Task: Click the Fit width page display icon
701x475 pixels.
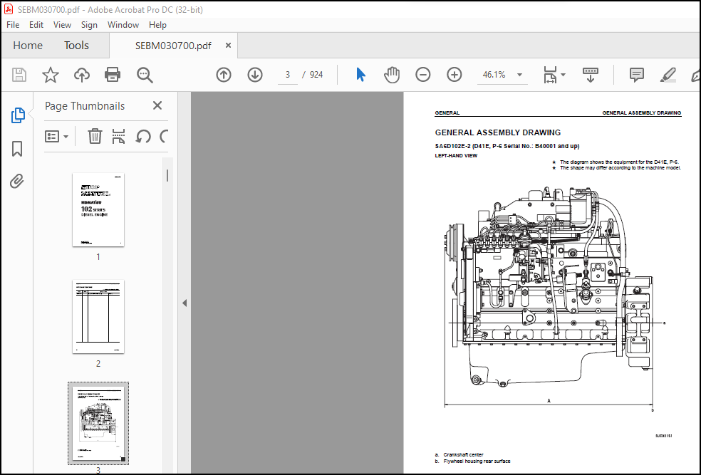Action: tap(550, 75)
